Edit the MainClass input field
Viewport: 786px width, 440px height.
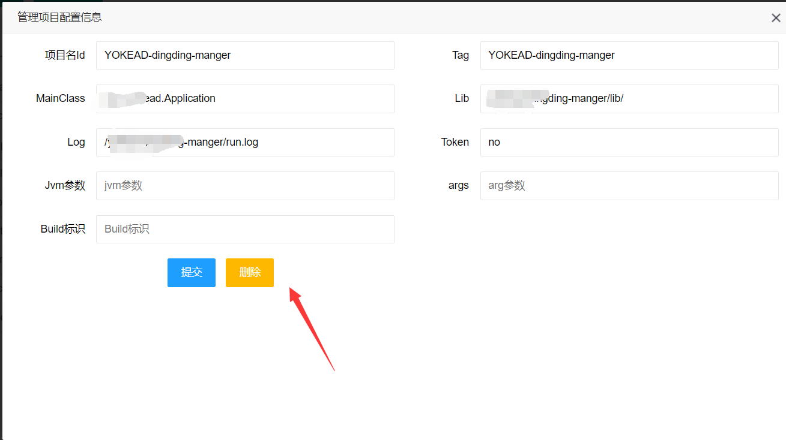[x=245, y=99]
